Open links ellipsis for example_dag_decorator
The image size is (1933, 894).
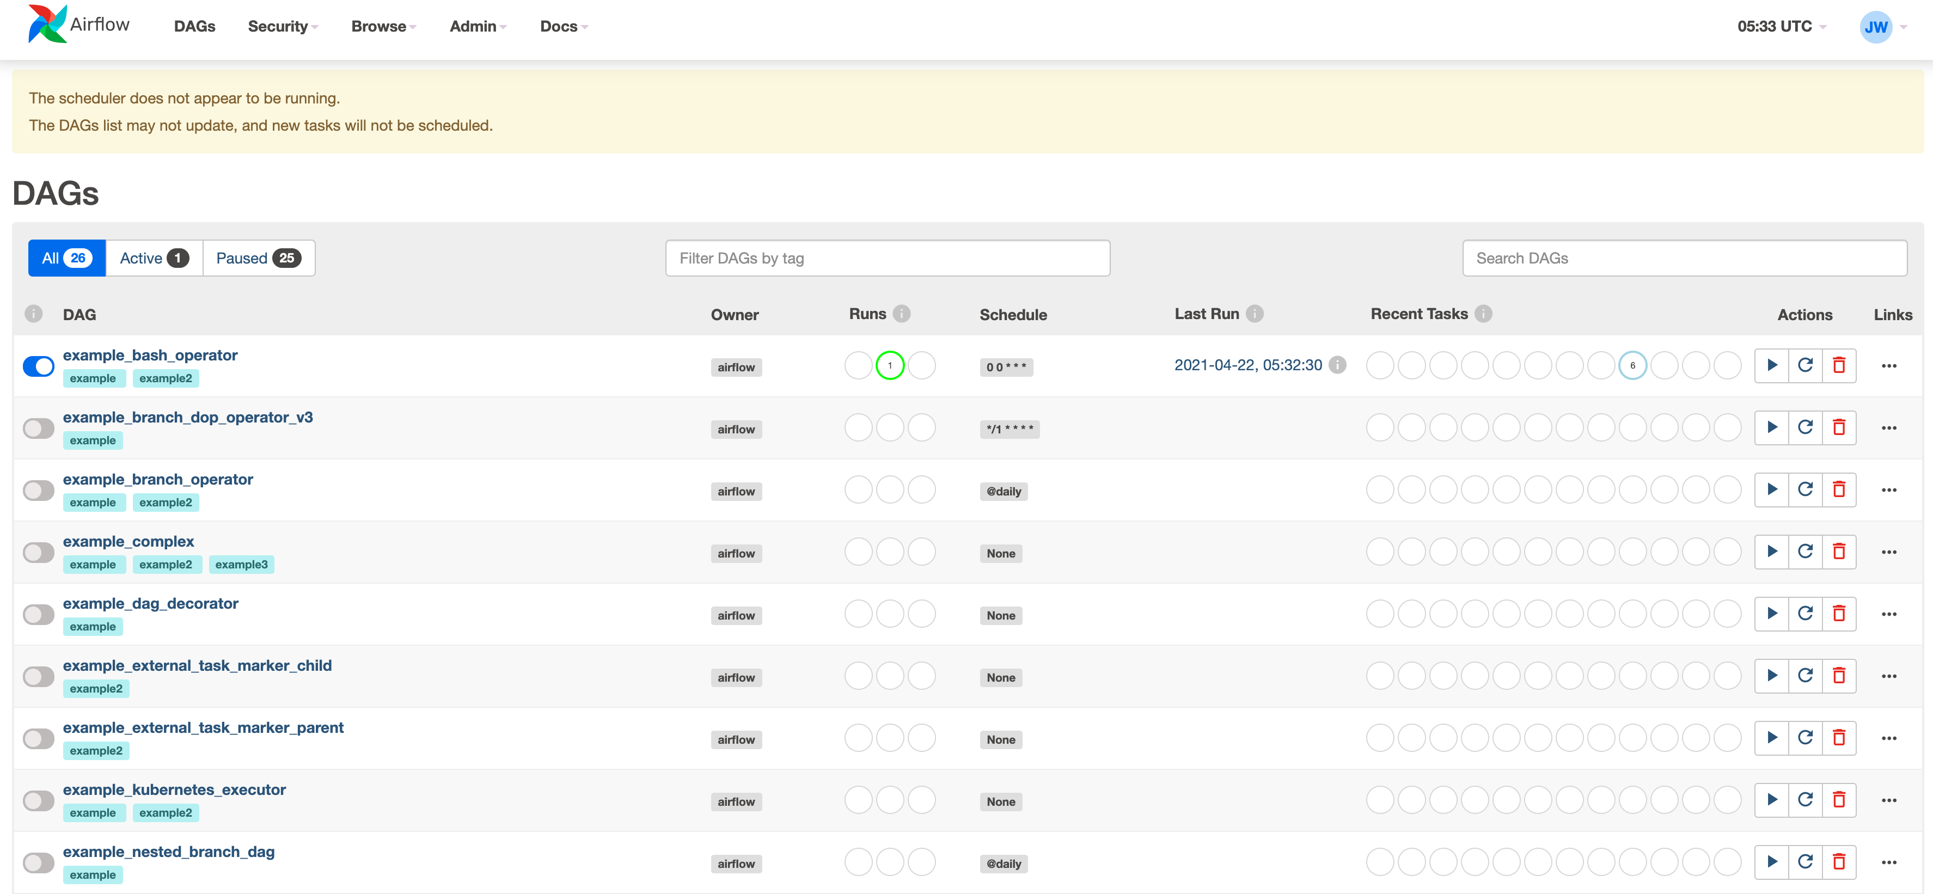click(x=1889, y=614)
